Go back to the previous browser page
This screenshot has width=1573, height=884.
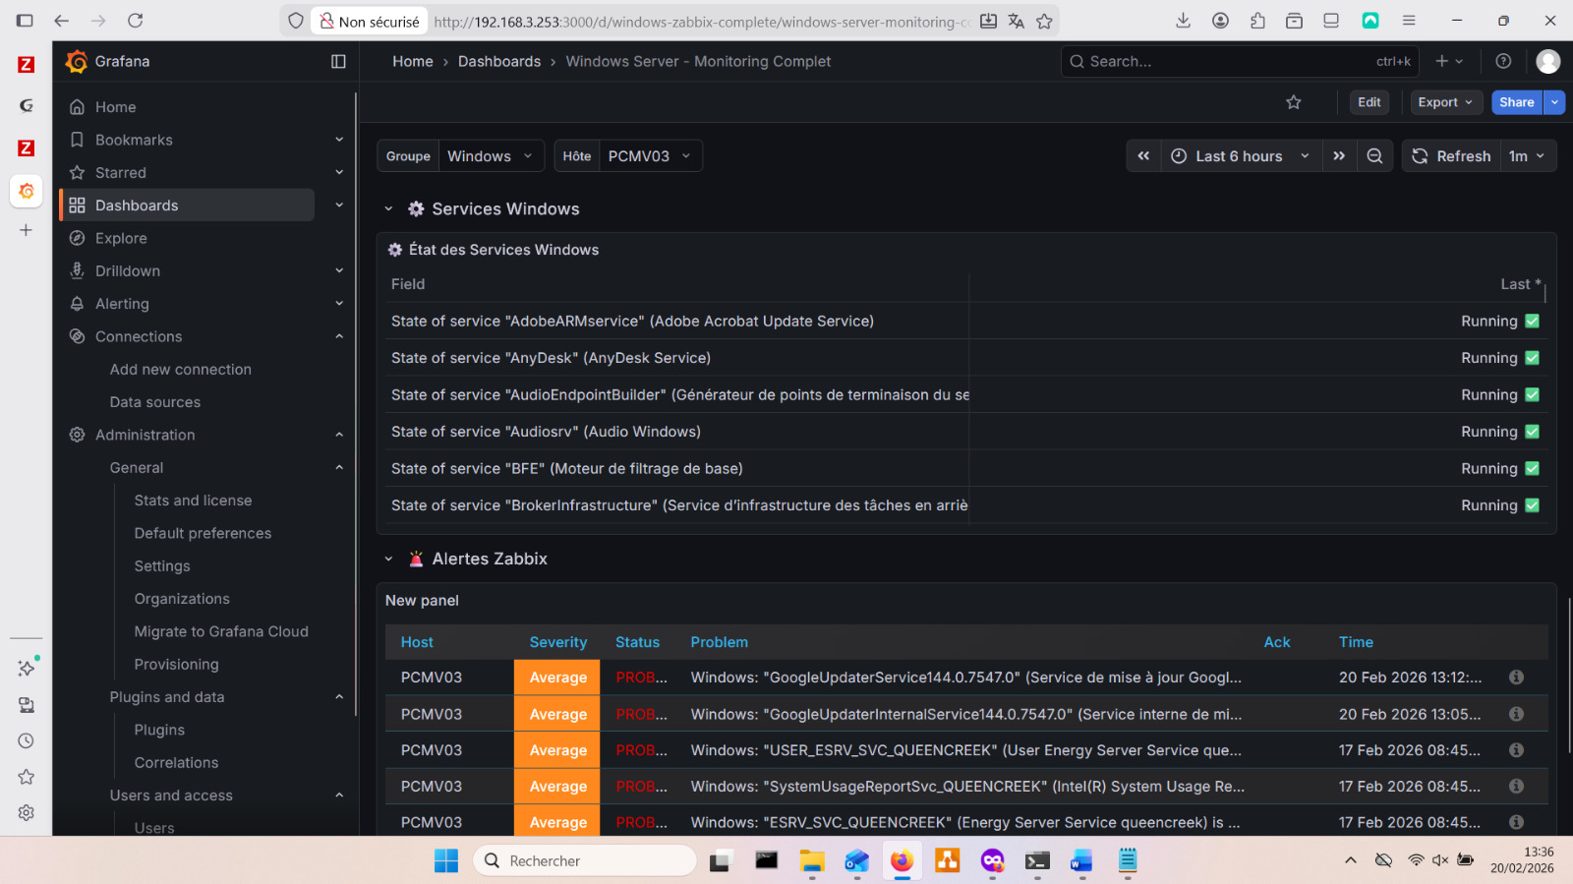click(x=62, y=21)
